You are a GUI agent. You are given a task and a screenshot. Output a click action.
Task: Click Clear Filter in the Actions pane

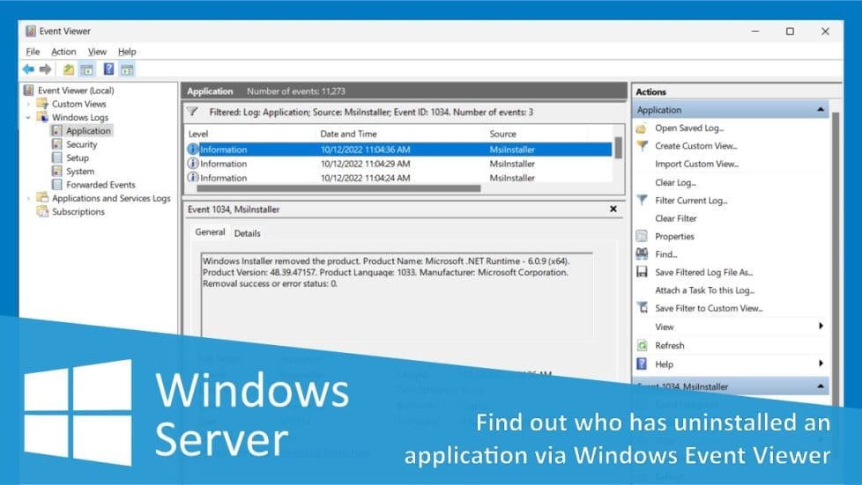click(675, 218)
